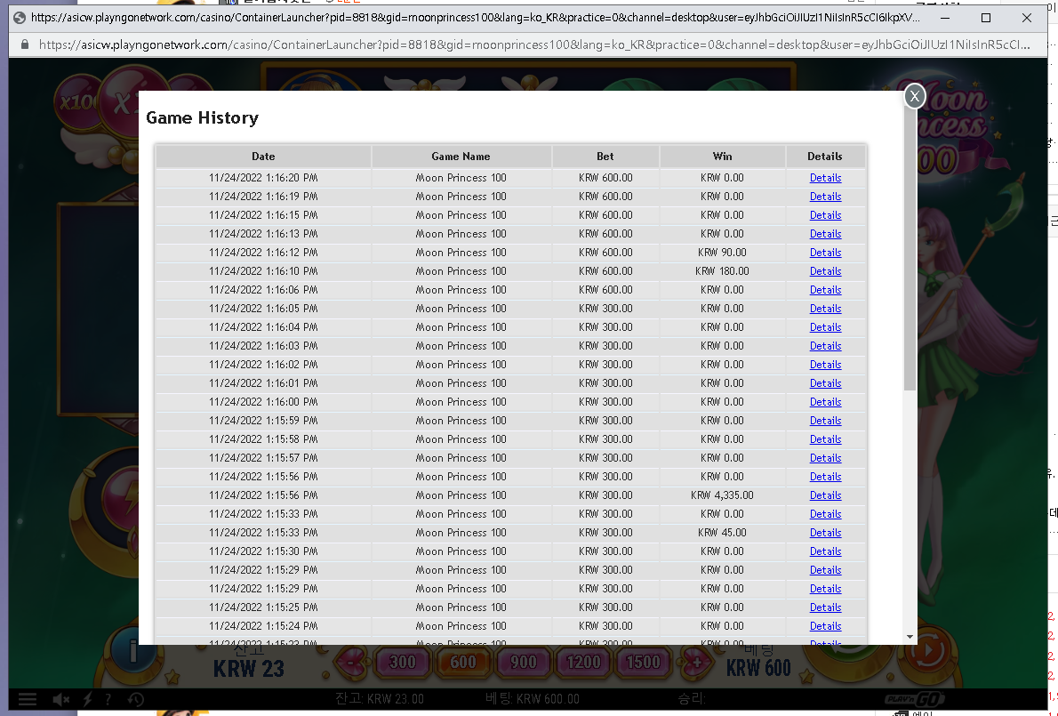Click the date cell 11/24/2022 1:16:10 PM
1058x716 pixels.
point(263,270)
